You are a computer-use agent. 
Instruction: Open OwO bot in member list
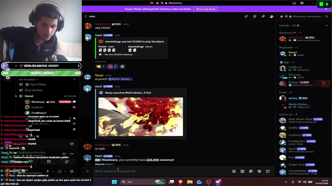pos(304,150)
